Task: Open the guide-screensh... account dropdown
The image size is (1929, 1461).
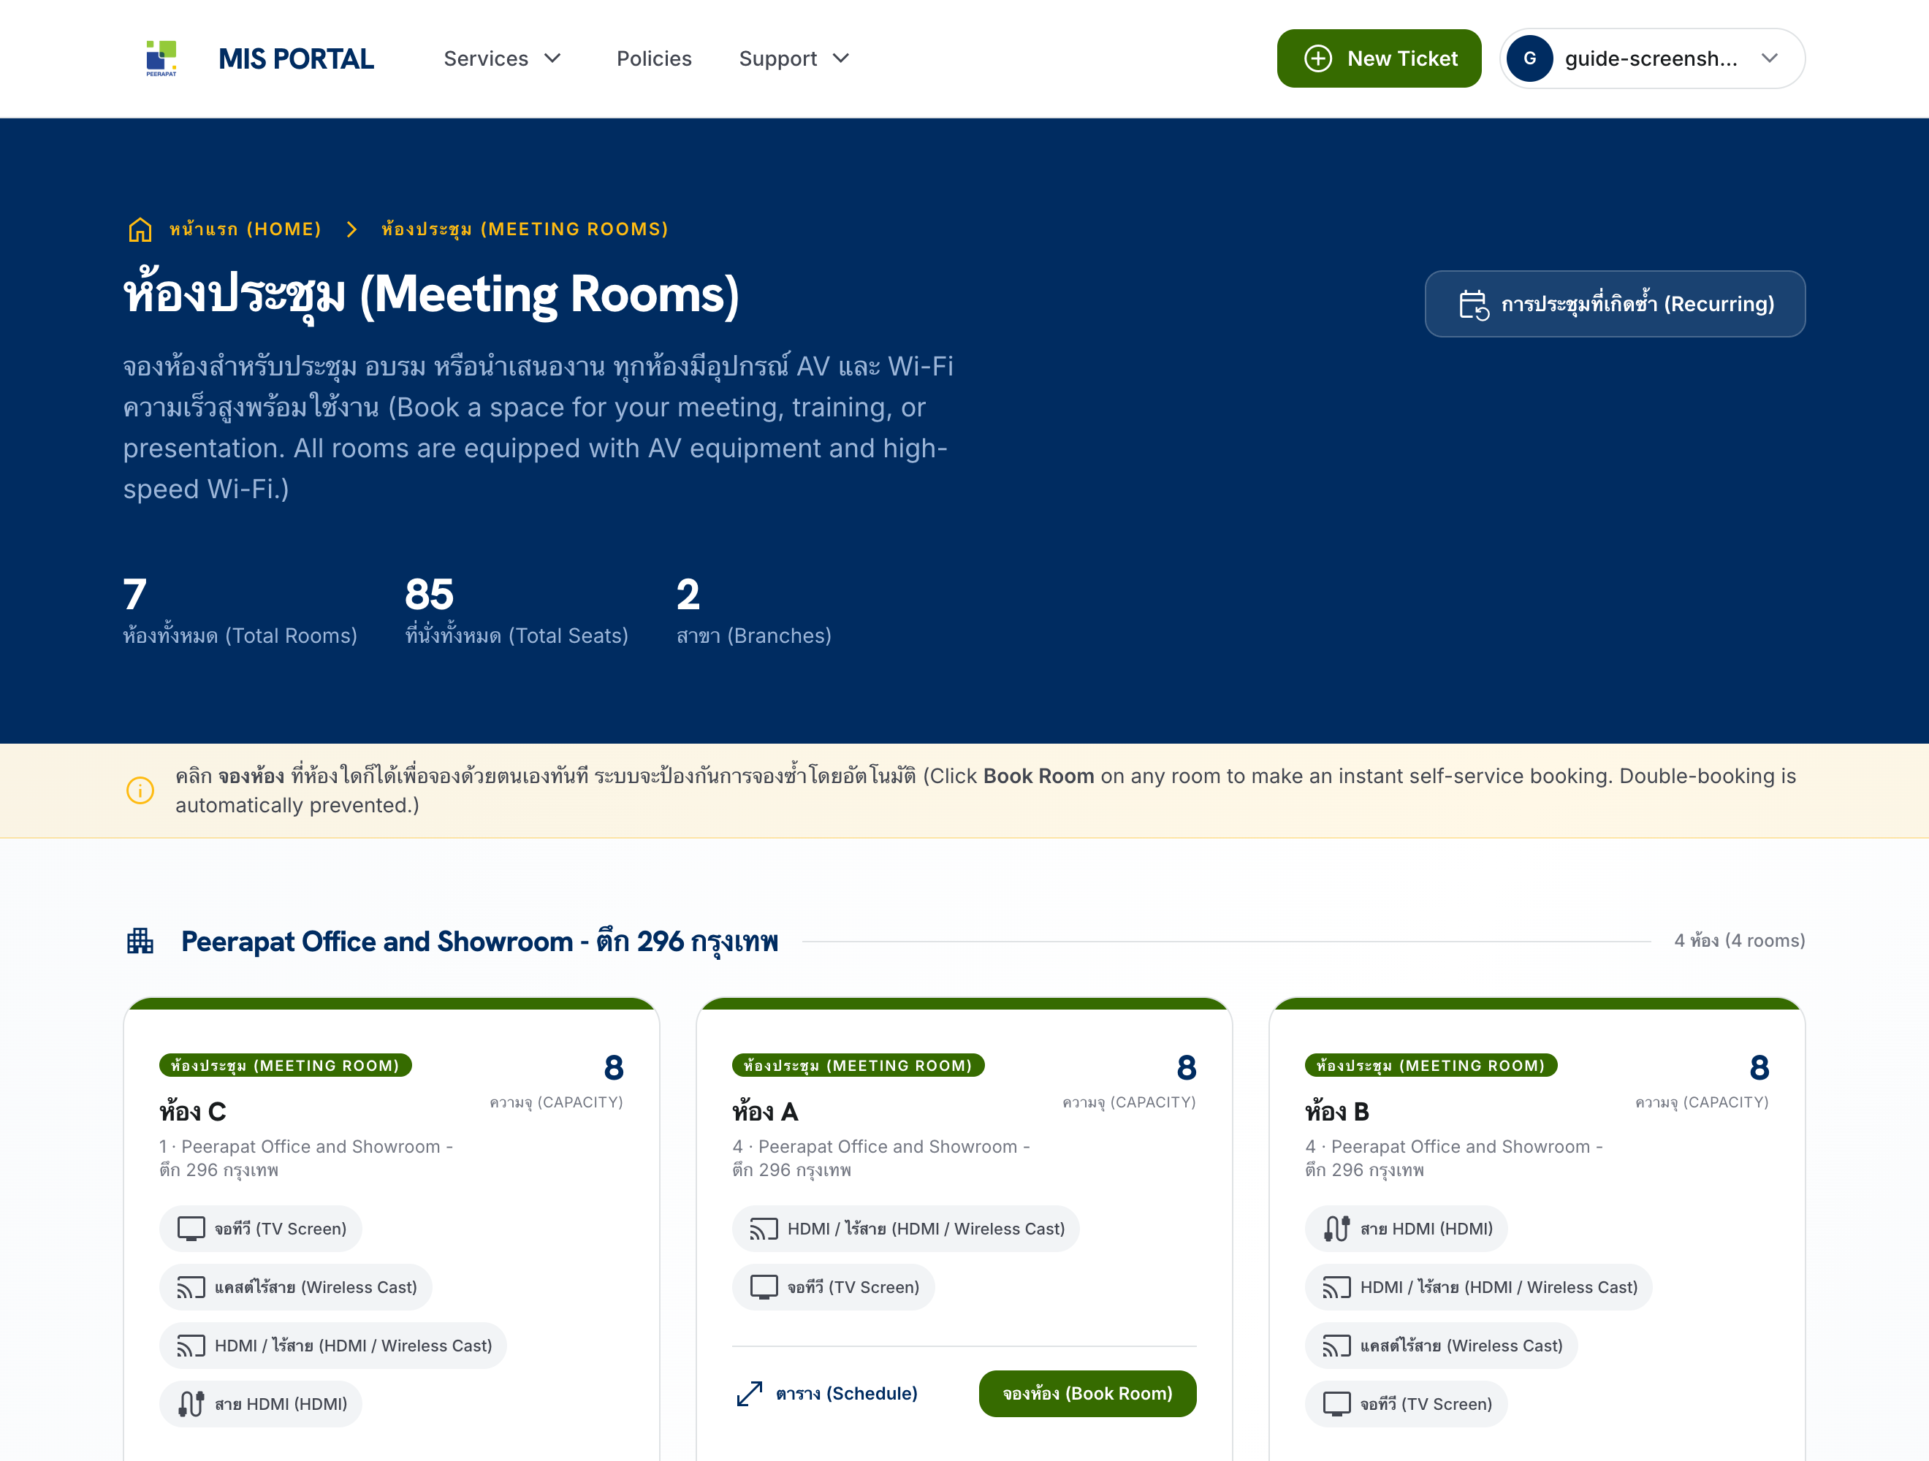Action: point(1651,58)
